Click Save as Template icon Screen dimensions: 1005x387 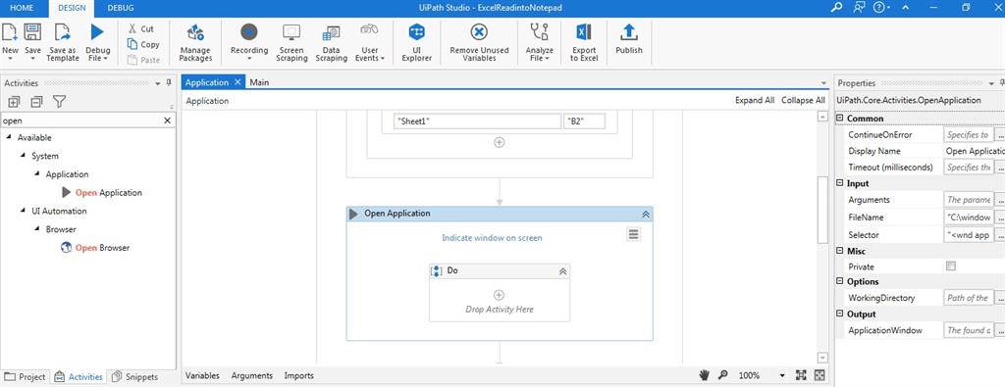[x=62, y=32]
